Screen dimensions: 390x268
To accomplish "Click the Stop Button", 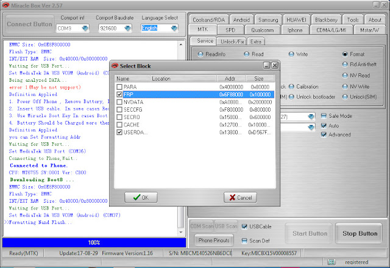I will click(360, 233).
